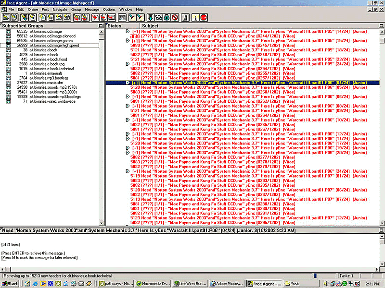Click the Start button
Viewport: 385px width, 288px height.
coord(10,284)
